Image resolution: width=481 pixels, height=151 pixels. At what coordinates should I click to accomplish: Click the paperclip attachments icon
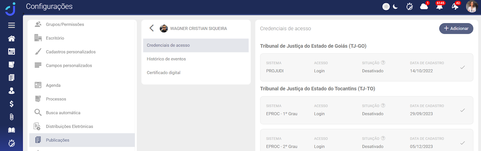pos(11,117)
